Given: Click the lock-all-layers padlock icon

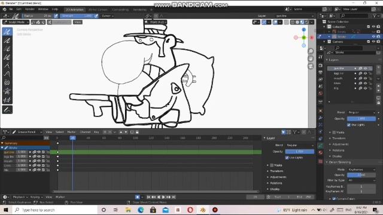Looking at the screenshot, I should coord(378,103).
